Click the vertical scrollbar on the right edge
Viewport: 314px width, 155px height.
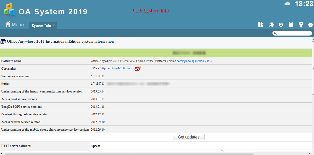[313, 68]
